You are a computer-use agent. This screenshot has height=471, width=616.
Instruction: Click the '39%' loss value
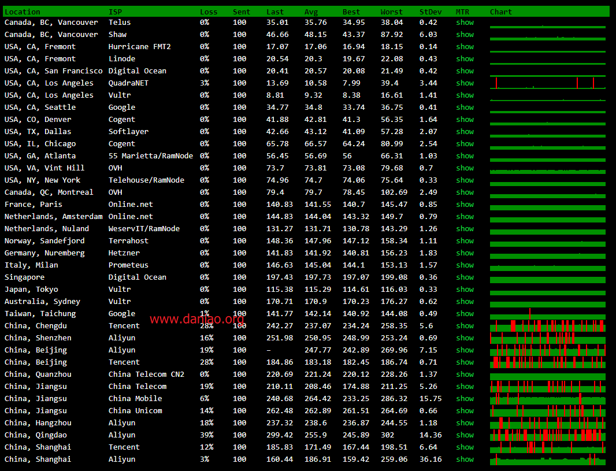click(207, 435)
